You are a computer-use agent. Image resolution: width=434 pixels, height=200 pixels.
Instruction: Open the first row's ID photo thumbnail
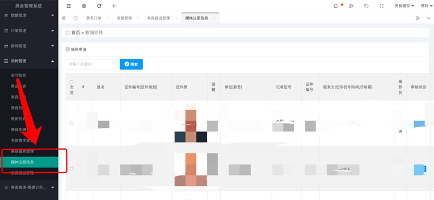point(191,123)
